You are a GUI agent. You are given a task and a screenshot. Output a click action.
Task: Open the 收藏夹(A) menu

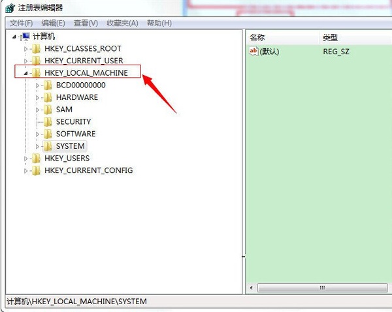(x=123, y=23)
